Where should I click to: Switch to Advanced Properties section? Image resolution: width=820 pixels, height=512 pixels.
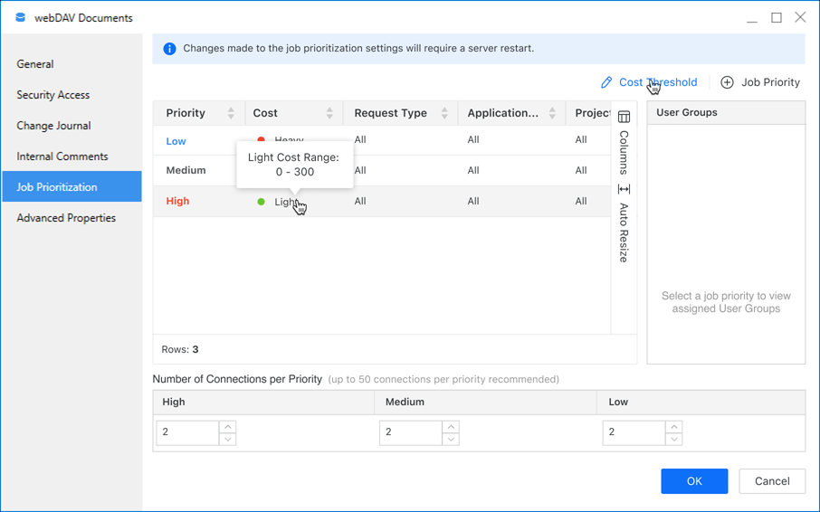[66, 218]
